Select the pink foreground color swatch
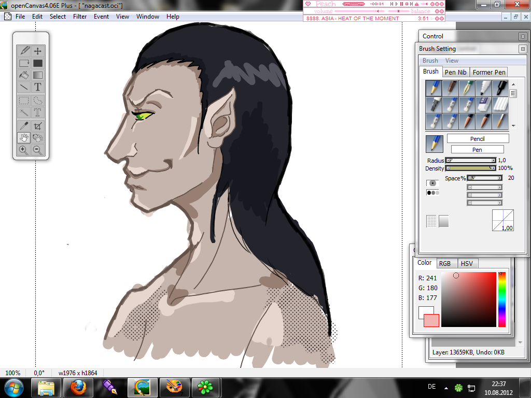This screenshot has width=531, height=398. [x=431, y=320]
